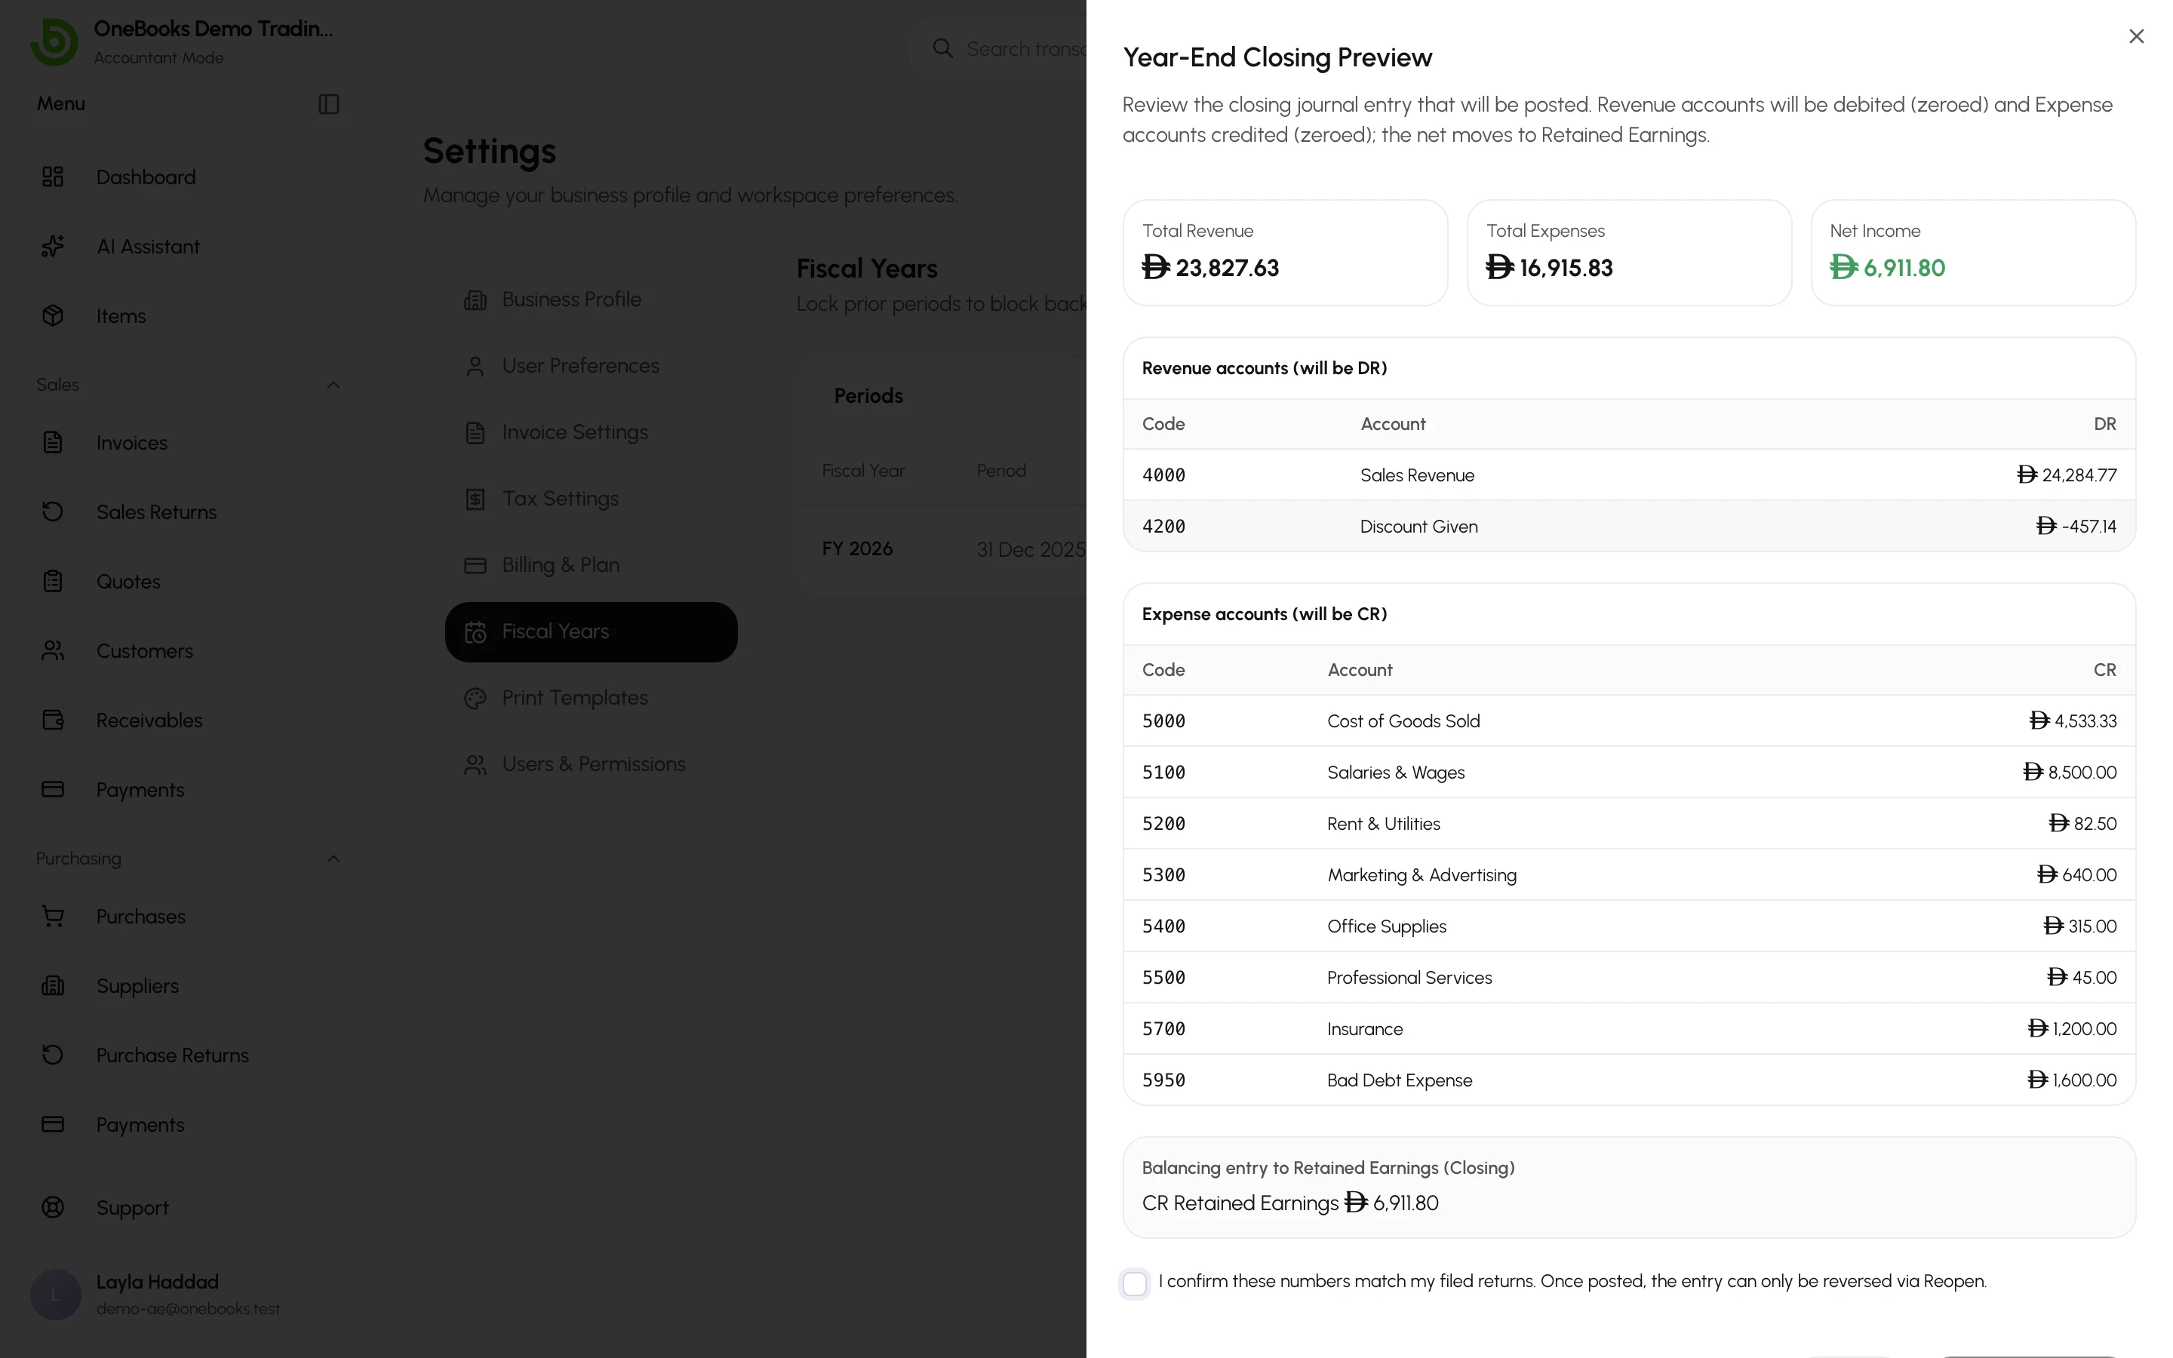Click the Purchases cart icon
The height and width of the screenshot is (1358, 2173).
(53, 916)
